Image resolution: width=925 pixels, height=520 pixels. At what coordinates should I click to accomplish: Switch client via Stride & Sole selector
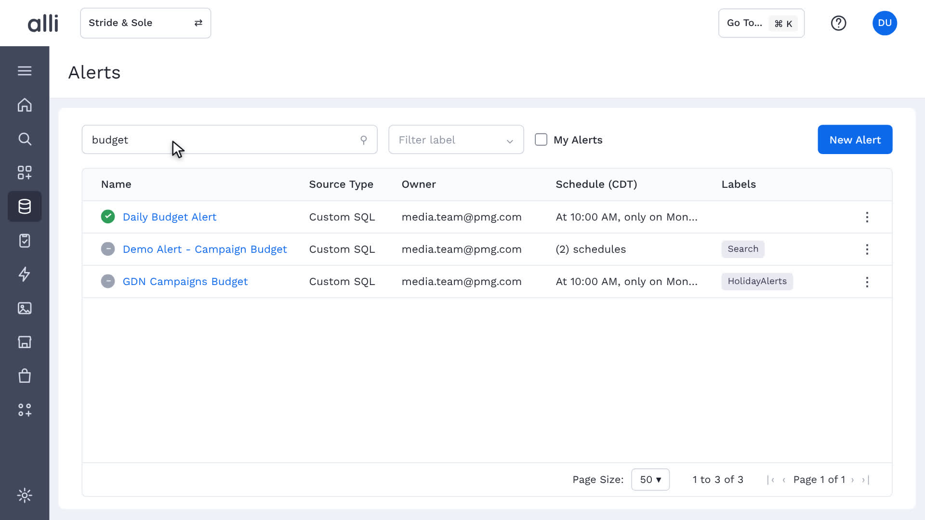coord(145,23)
